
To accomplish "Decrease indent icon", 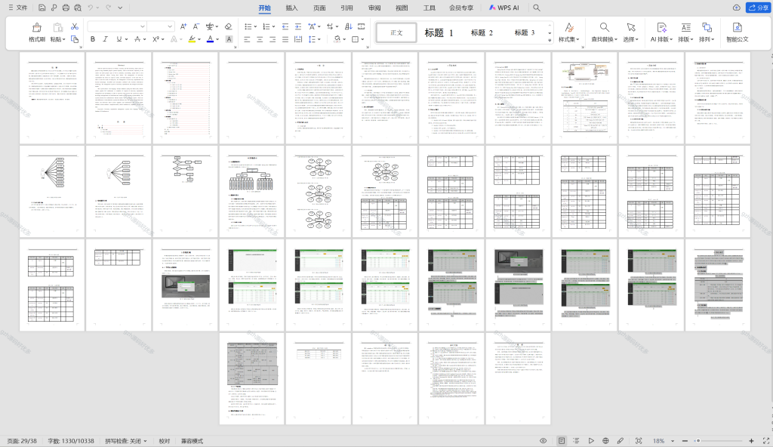I will (x=285, y=26).
